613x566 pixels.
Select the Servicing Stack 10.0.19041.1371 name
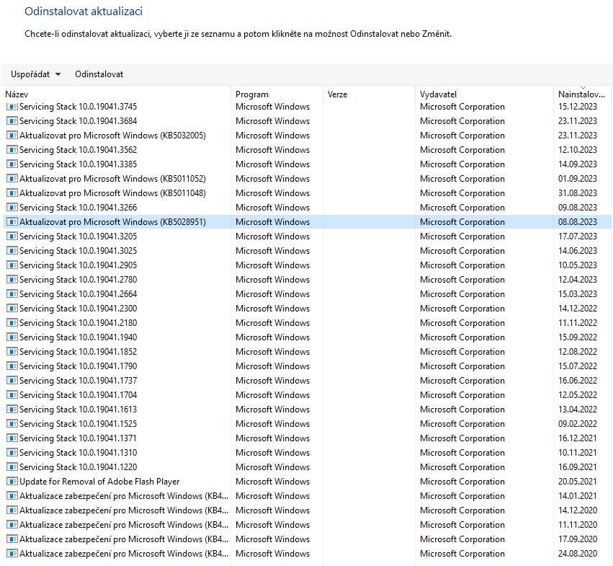click(x=79, y=438)
